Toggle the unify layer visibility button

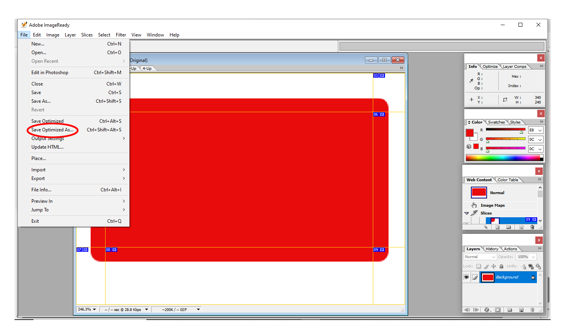point(531,266)
